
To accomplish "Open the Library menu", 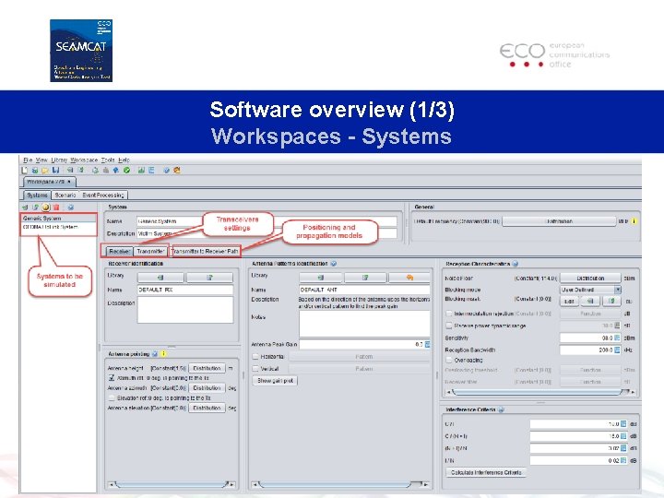I will [59, 160].
